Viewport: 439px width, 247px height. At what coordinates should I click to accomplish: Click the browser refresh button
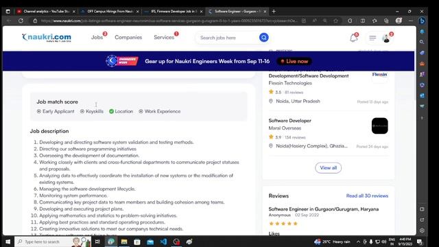pyautogui.click(x=21, y=21)
